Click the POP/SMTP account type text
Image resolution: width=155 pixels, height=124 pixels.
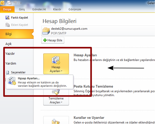coord(59,33)
